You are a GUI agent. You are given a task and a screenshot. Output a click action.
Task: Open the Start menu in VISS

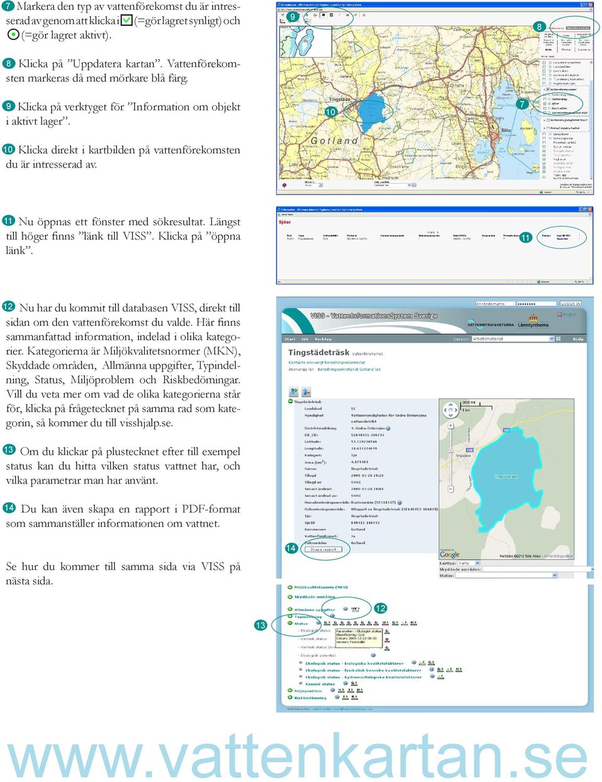coord(289,339)
